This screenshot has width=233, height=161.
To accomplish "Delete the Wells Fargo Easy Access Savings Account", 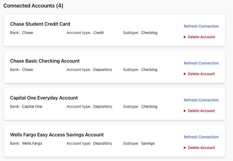I will click(x=201, y=148).
